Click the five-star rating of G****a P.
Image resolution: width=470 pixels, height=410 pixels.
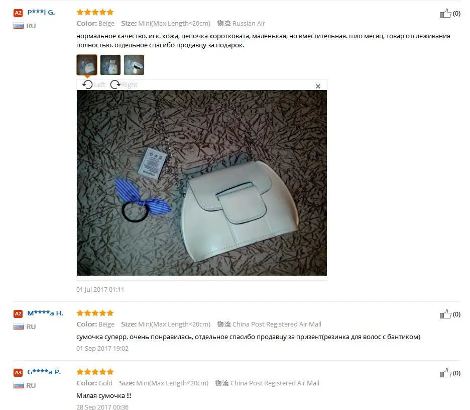(95, 372)
